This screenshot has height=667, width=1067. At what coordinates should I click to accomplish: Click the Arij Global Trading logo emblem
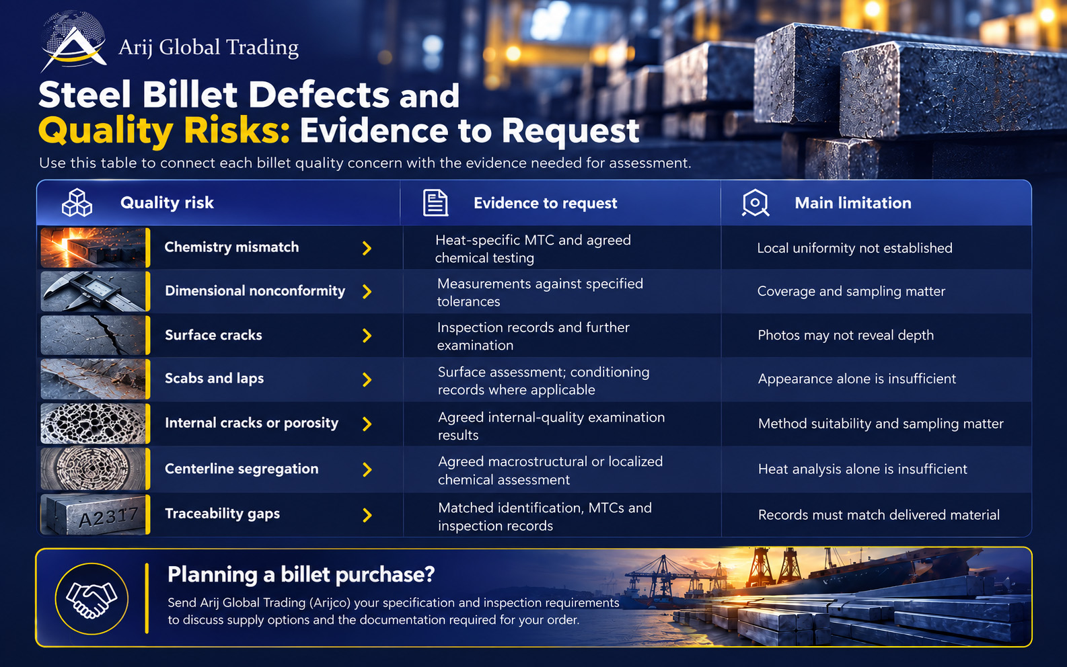[x=73, y=40]
